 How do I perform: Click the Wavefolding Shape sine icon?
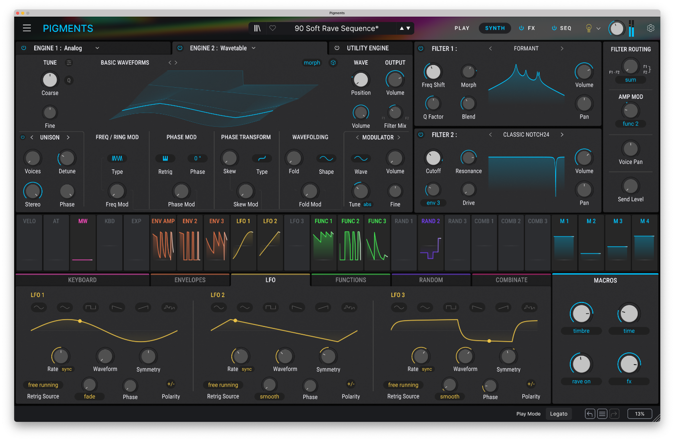click(326, 159)
